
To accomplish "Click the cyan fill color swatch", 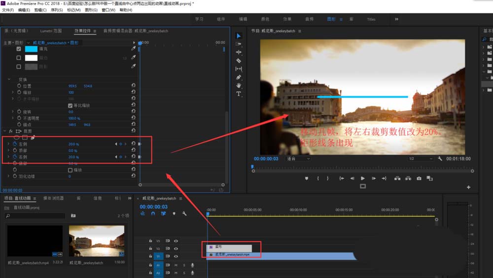I will pyautogui.click(x=31, y=49).
